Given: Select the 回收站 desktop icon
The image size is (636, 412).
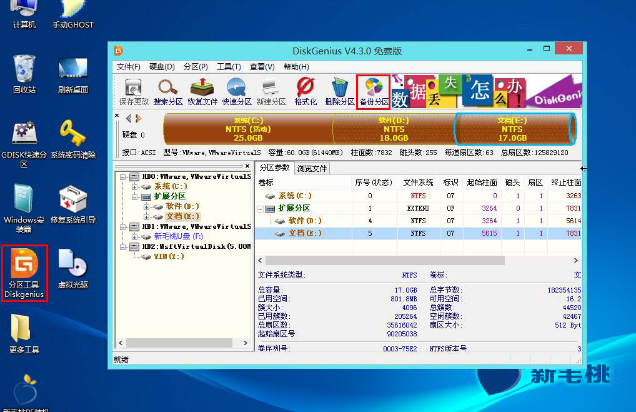Looking at the screenshot, I should coord(24,74).
